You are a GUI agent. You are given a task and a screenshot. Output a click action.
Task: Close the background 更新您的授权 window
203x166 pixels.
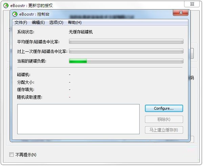(192, 4)
